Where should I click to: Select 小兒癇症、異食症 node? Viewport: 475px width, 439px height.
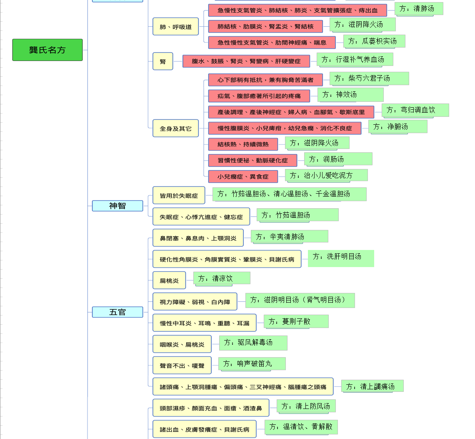pyautogui.click(x=243, y=176)
